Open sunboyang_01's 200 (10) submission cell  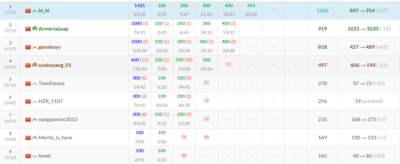(x=184, y=64)
